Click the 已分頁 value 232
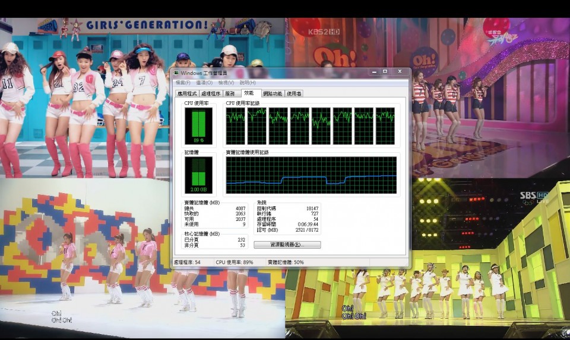The image size is (570, 340). point(242,239)
